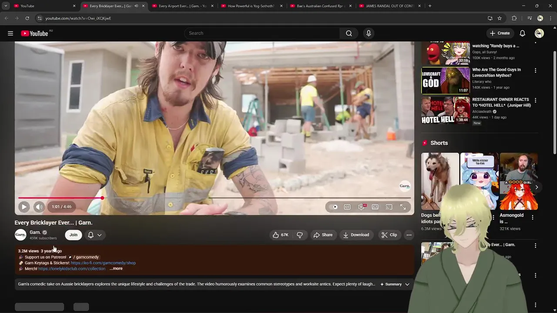Start voice search with the microphone

click(369, 33)
